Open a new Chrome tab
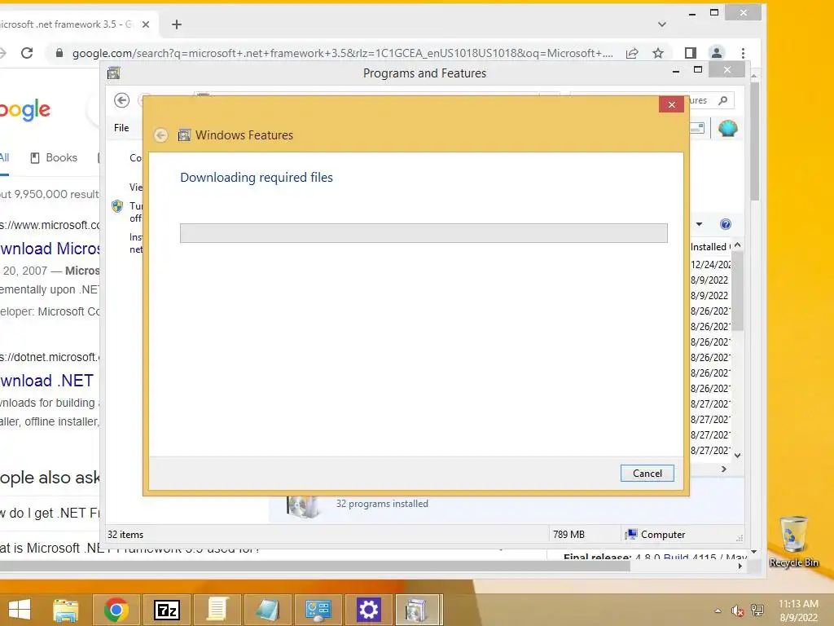The image size is (834, 626). [177, 24]
